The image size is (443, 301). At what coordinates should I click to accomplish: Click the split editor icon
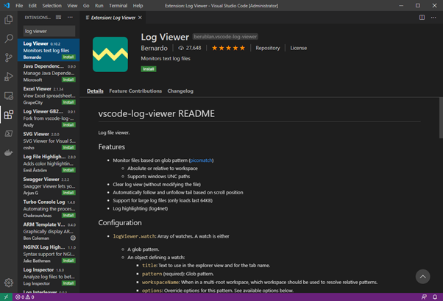coord(424,16)
